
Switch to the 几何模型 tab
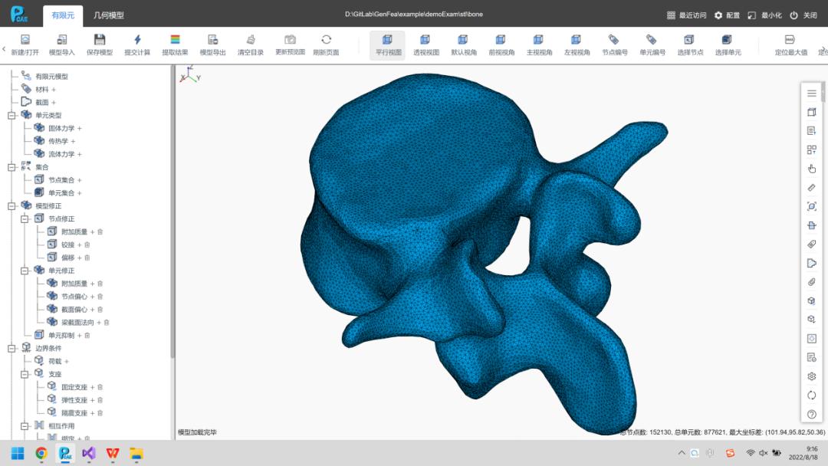coord(108,15)
